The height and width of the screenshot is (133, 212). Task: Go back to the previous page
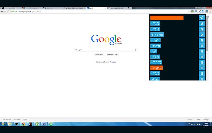click(2, 11)
